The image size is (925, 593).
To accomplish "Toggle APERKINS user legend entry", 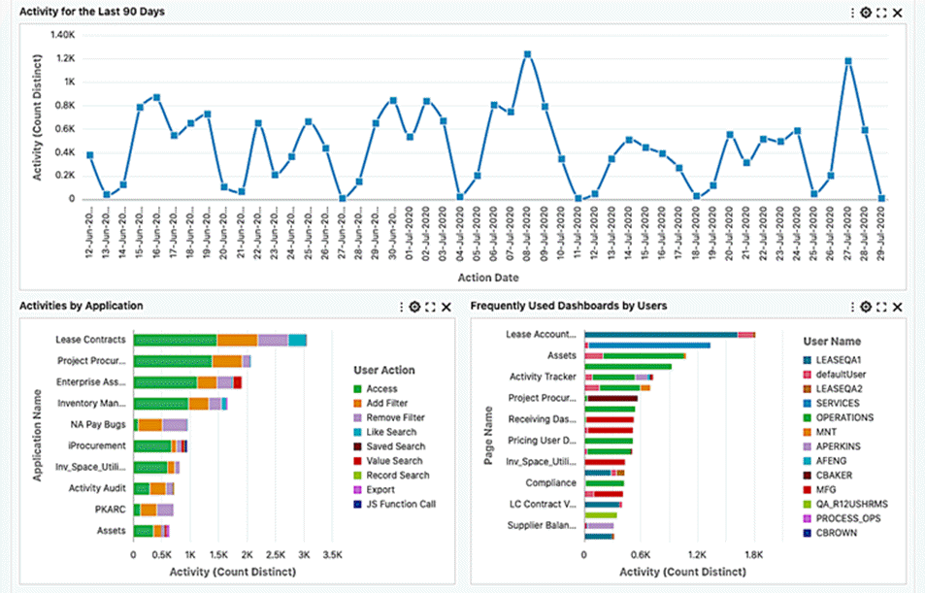I will click(832, 446).
